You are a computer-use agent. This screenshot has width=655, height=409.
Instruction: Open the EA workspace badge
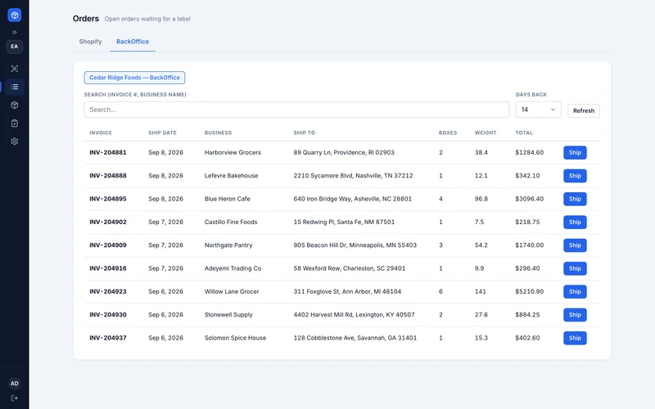15,47
